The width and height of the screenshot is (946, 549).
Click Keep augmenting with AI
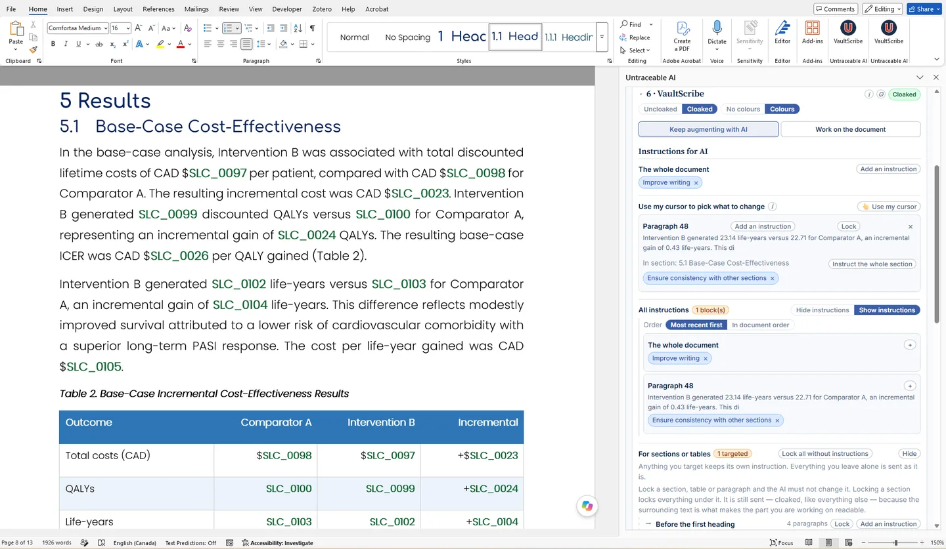[x=708, y=129]
